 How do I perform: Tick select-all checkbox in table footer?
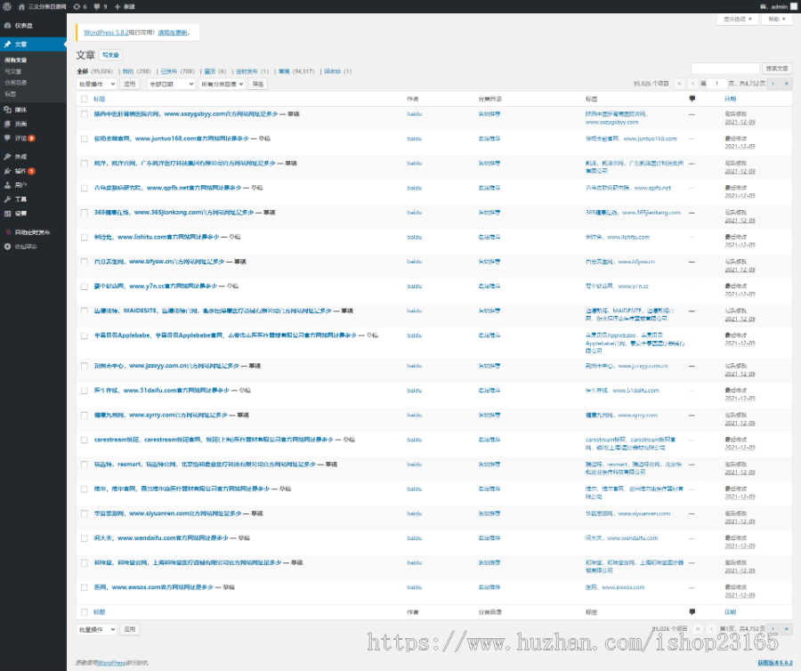click(x=85, y=611)
